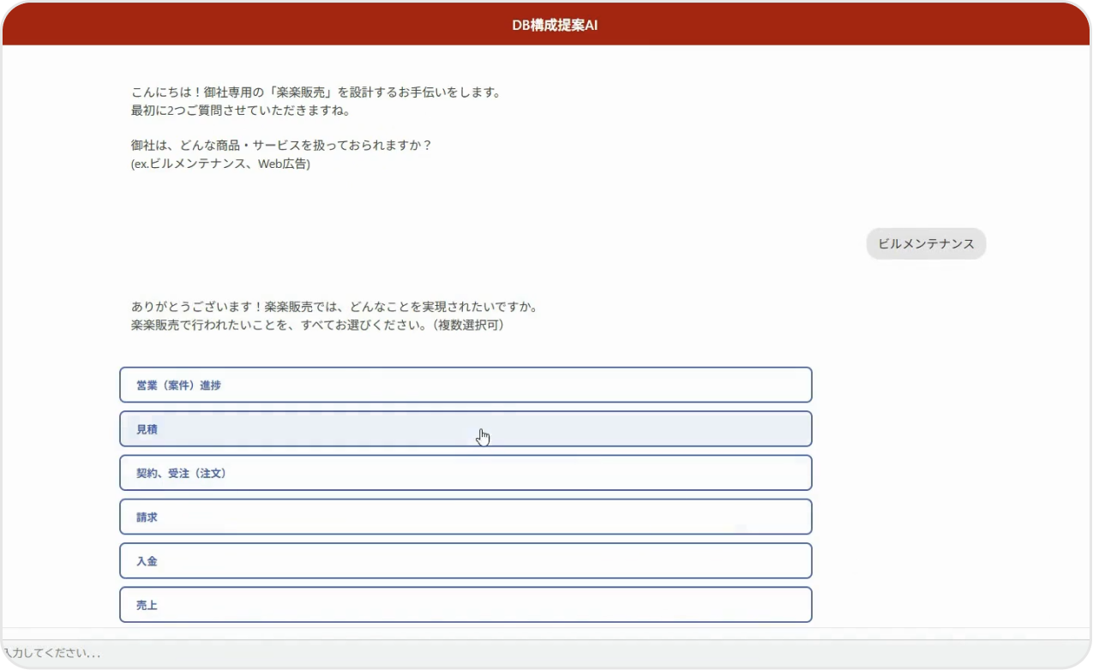
Task: Click the instruction すべてお選びください。(複数選択可)
Action: (402, 325)
